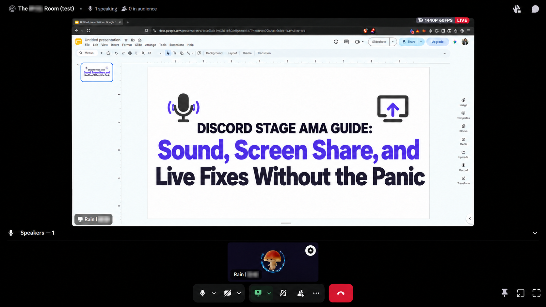
Task: Star the Untitled presentation
Action: pyautogui.click(x=126, y=40)
